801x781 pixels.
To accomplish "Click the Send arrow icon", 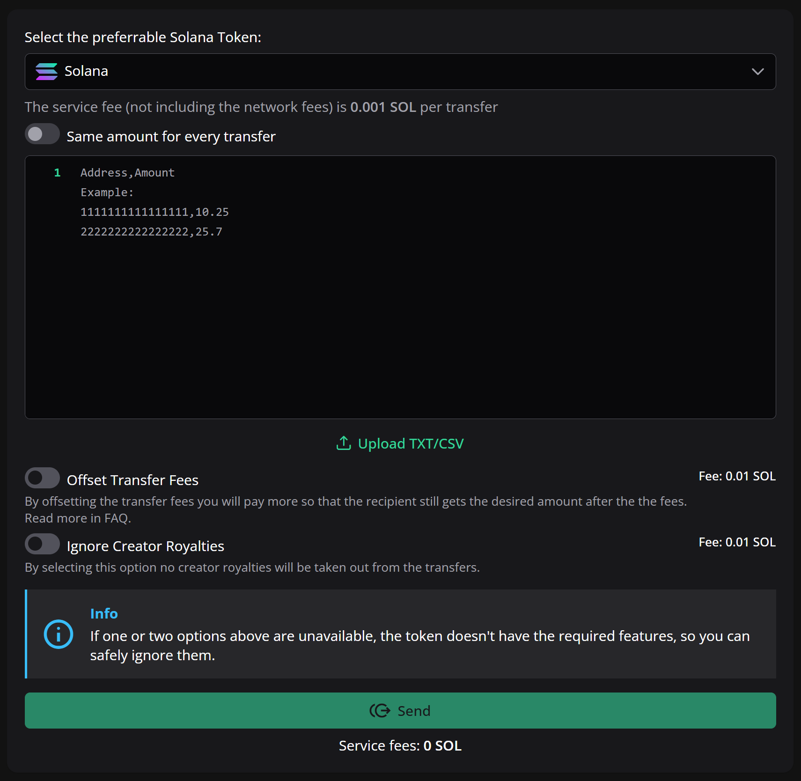I will (380, 711).
